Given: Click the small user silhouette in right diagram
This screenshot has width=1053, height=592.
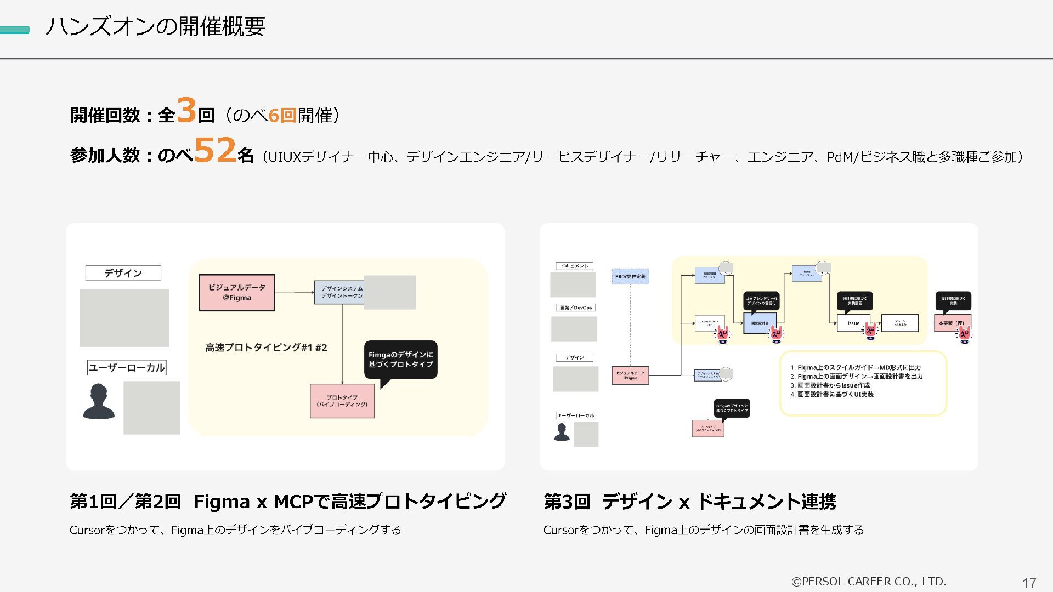Looking at the screenshot, I should coord(562,432).
